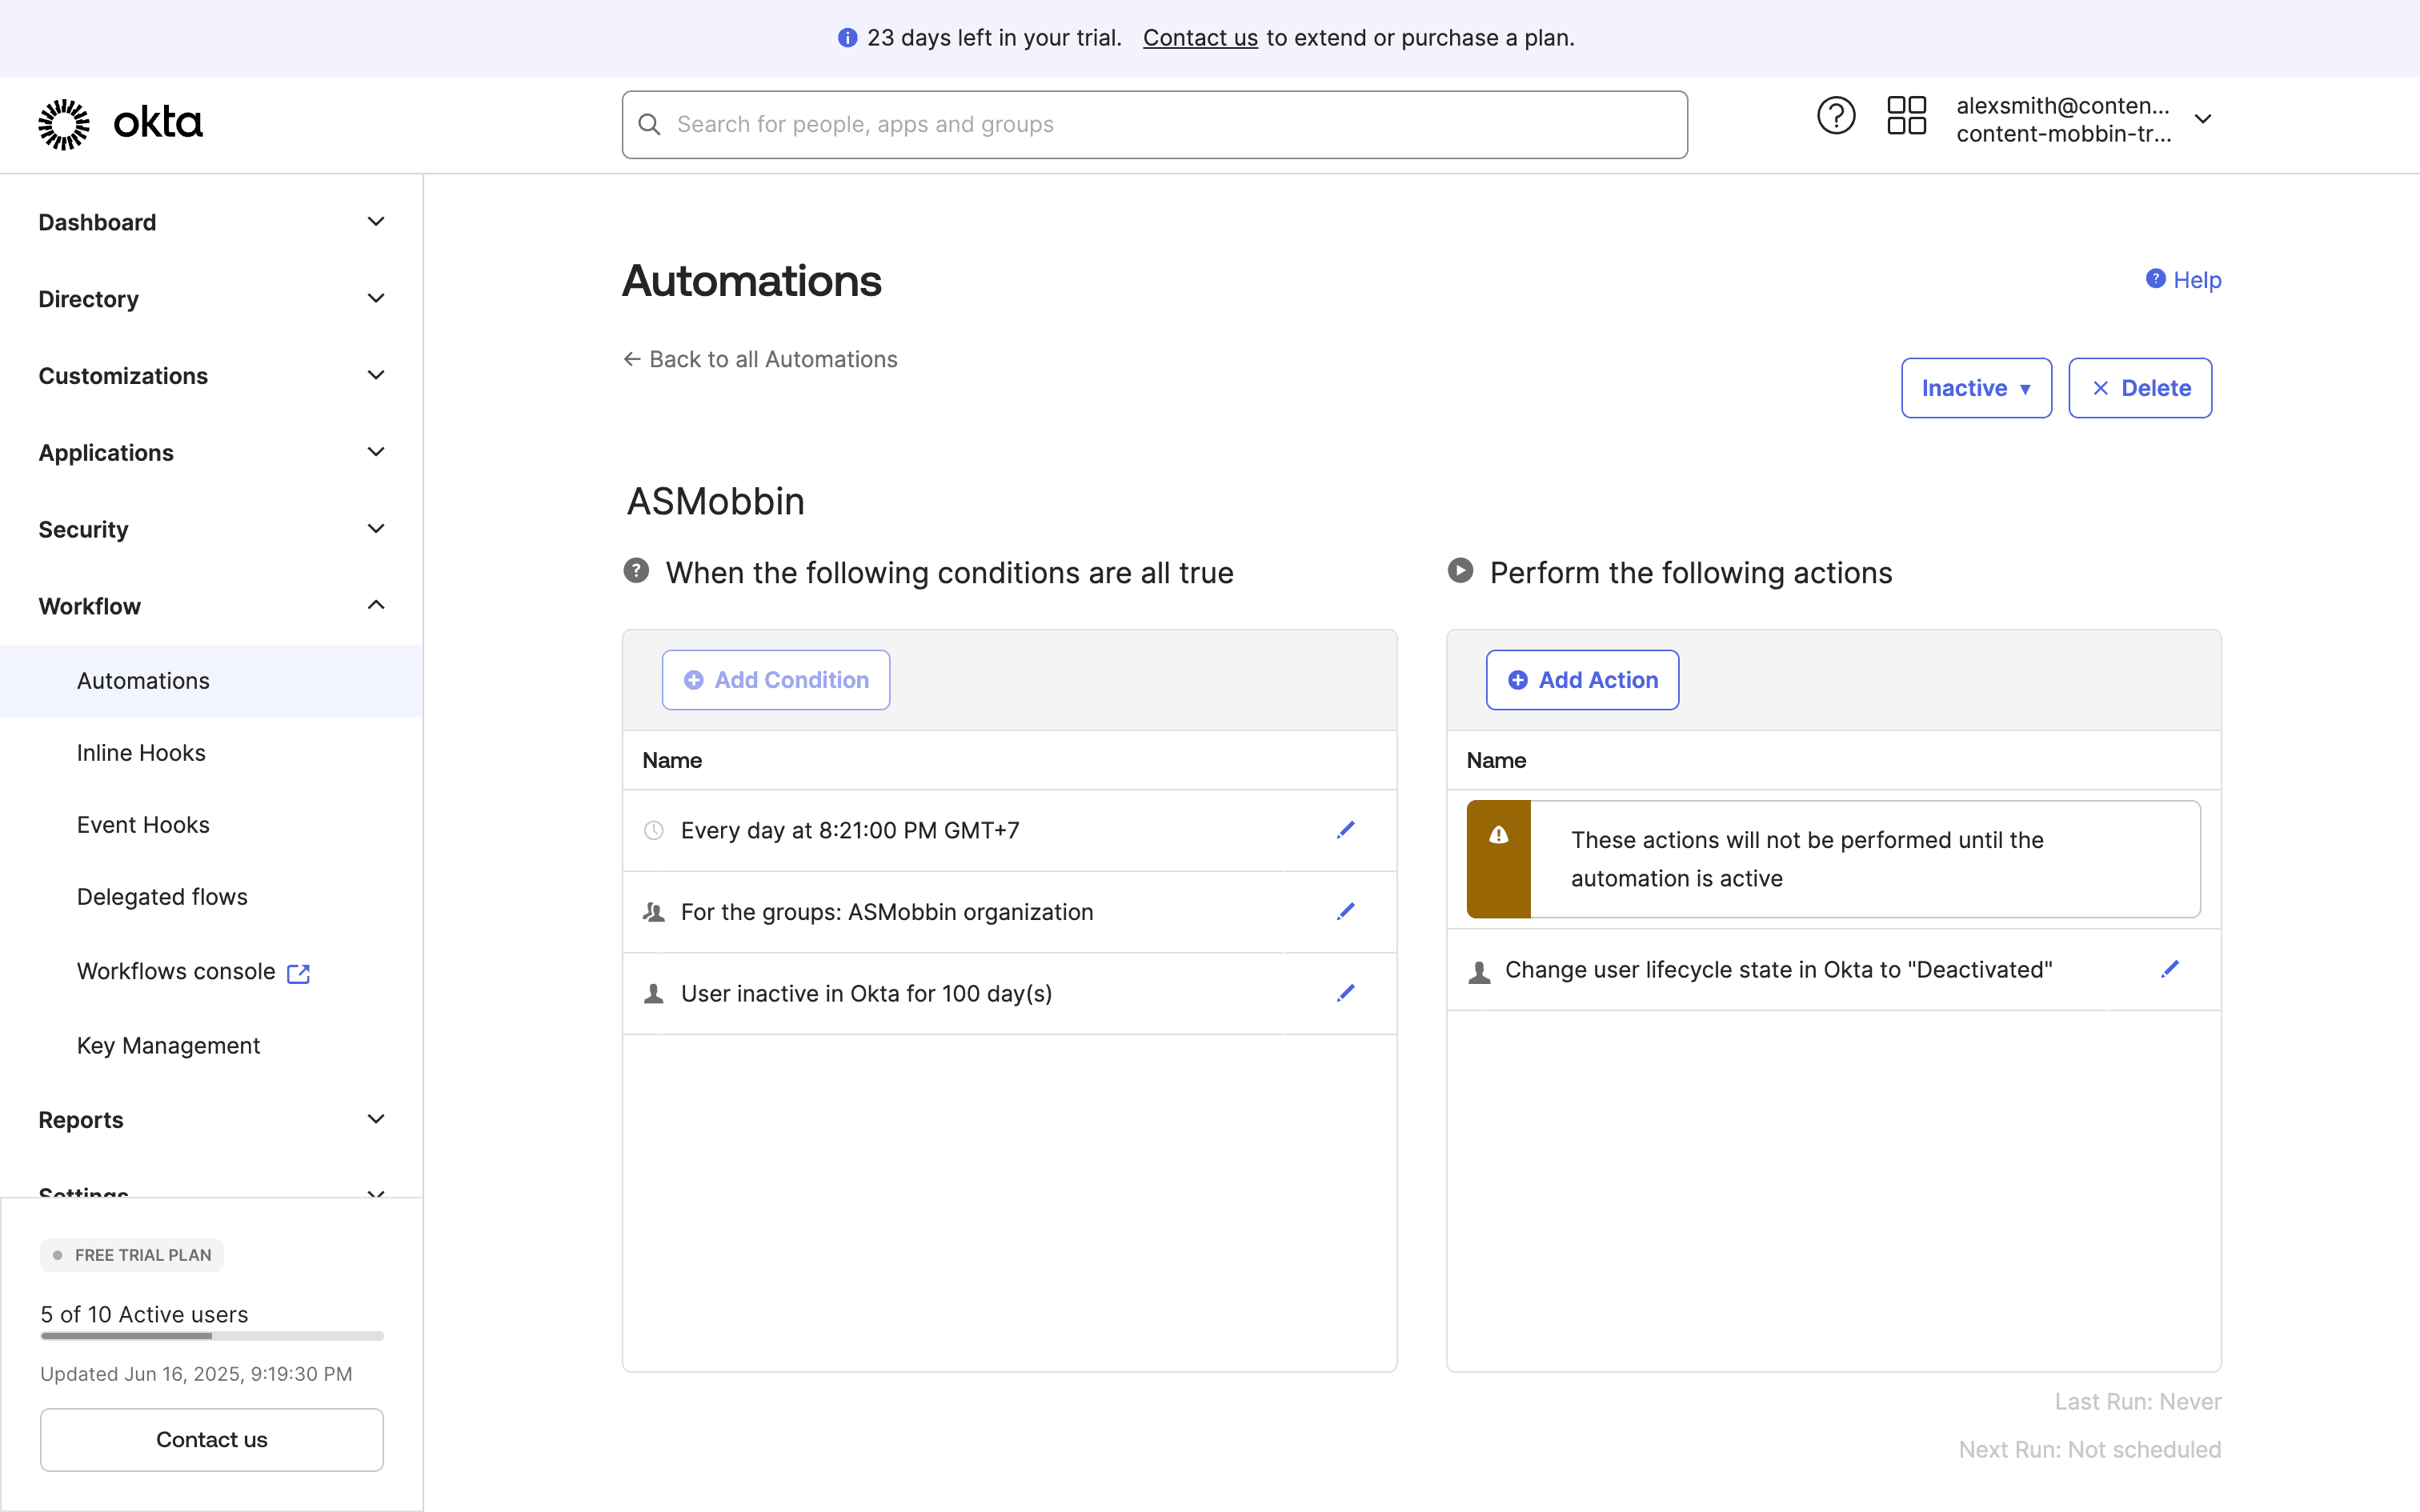
Task: Open the apps grid icon in header
Action: [x=1906, y=116]
